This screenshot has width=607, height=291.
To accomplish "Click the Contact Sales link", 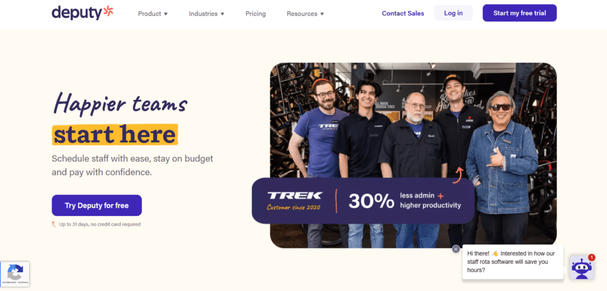I will [x=403, y=13].
